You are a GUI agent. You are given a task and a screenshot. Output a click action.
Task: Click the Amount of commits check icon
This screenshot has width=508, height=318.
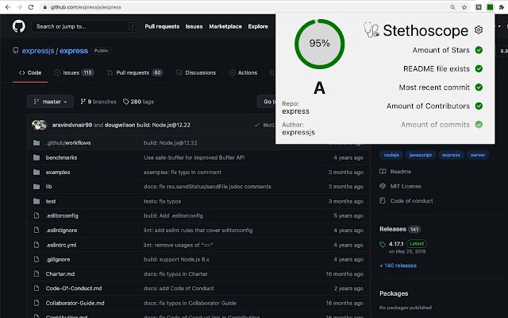click(x=479, y=124)
